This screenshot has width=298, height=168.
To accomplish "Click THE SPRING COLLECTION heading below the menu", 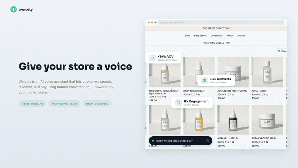I will pos(216,43).
